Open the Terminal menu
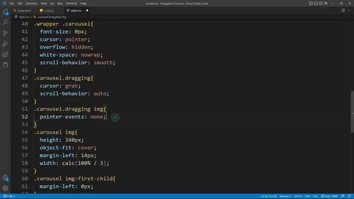Image resolution: width=354 pixels, height=199 pixels. tap(71, 3)
